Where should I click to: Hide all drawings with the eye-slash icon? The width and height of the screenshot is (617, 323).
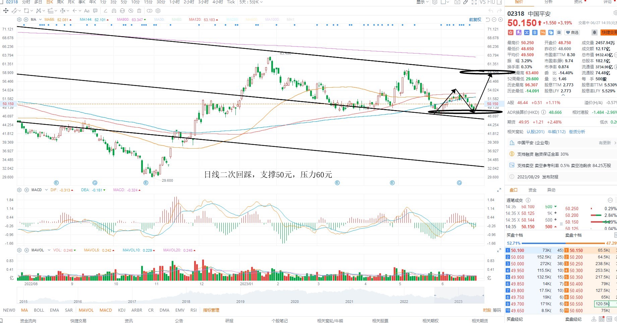(x=131, y=11)
